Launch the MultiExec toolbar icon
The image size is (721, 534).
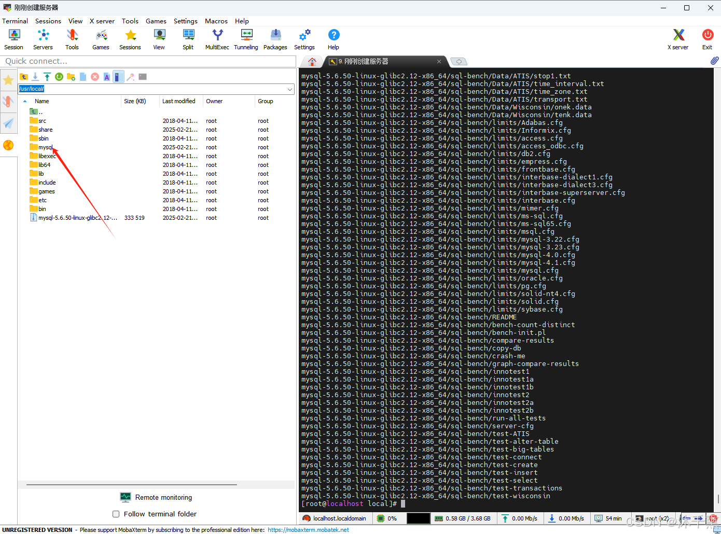click(217, 39)
